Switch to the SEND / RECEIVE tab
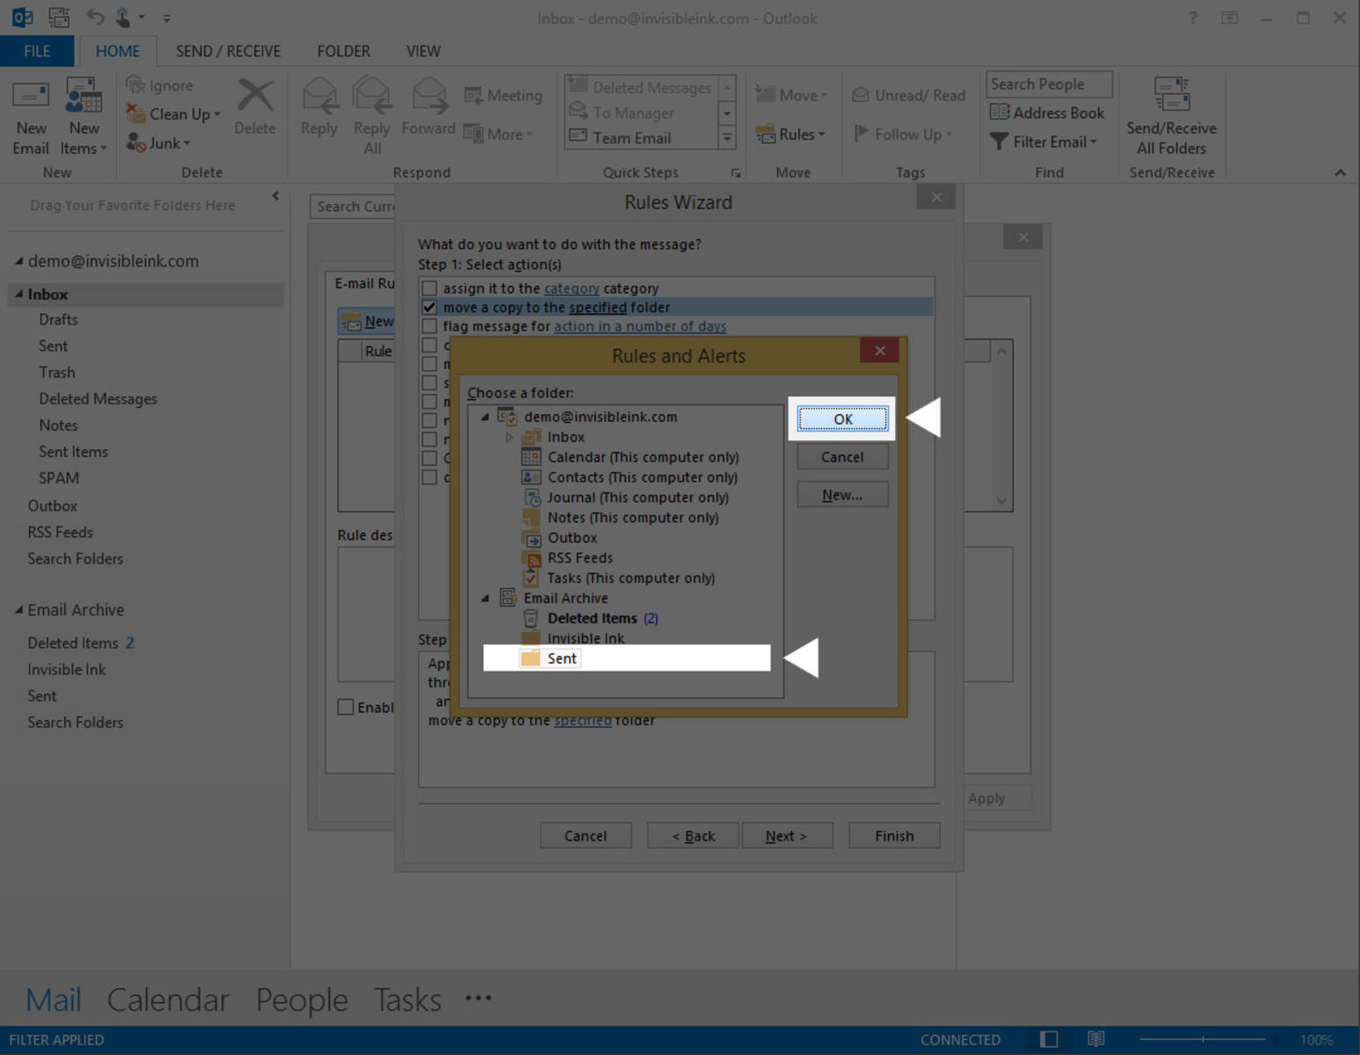 click(229, 51)
